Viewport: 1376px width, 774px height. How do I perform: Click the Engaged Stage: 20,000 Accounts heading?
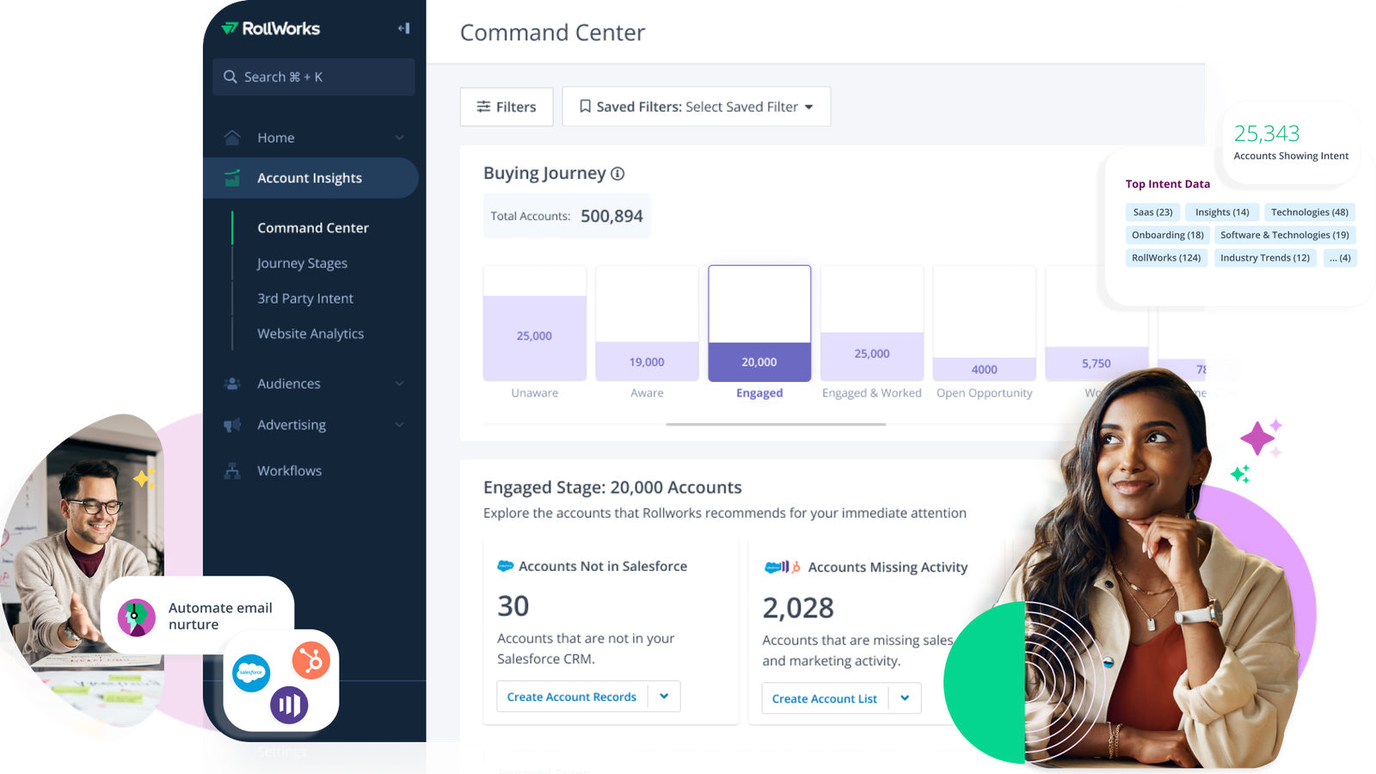click(x=612, y=488)
